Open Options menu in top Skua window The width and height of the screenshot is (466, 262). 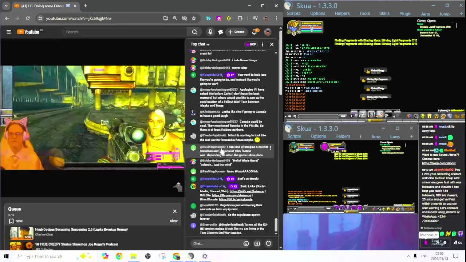318,13
